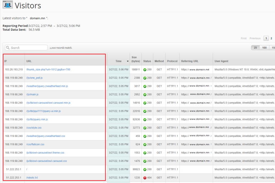Select page 1 button

click(x=266, y=38)
